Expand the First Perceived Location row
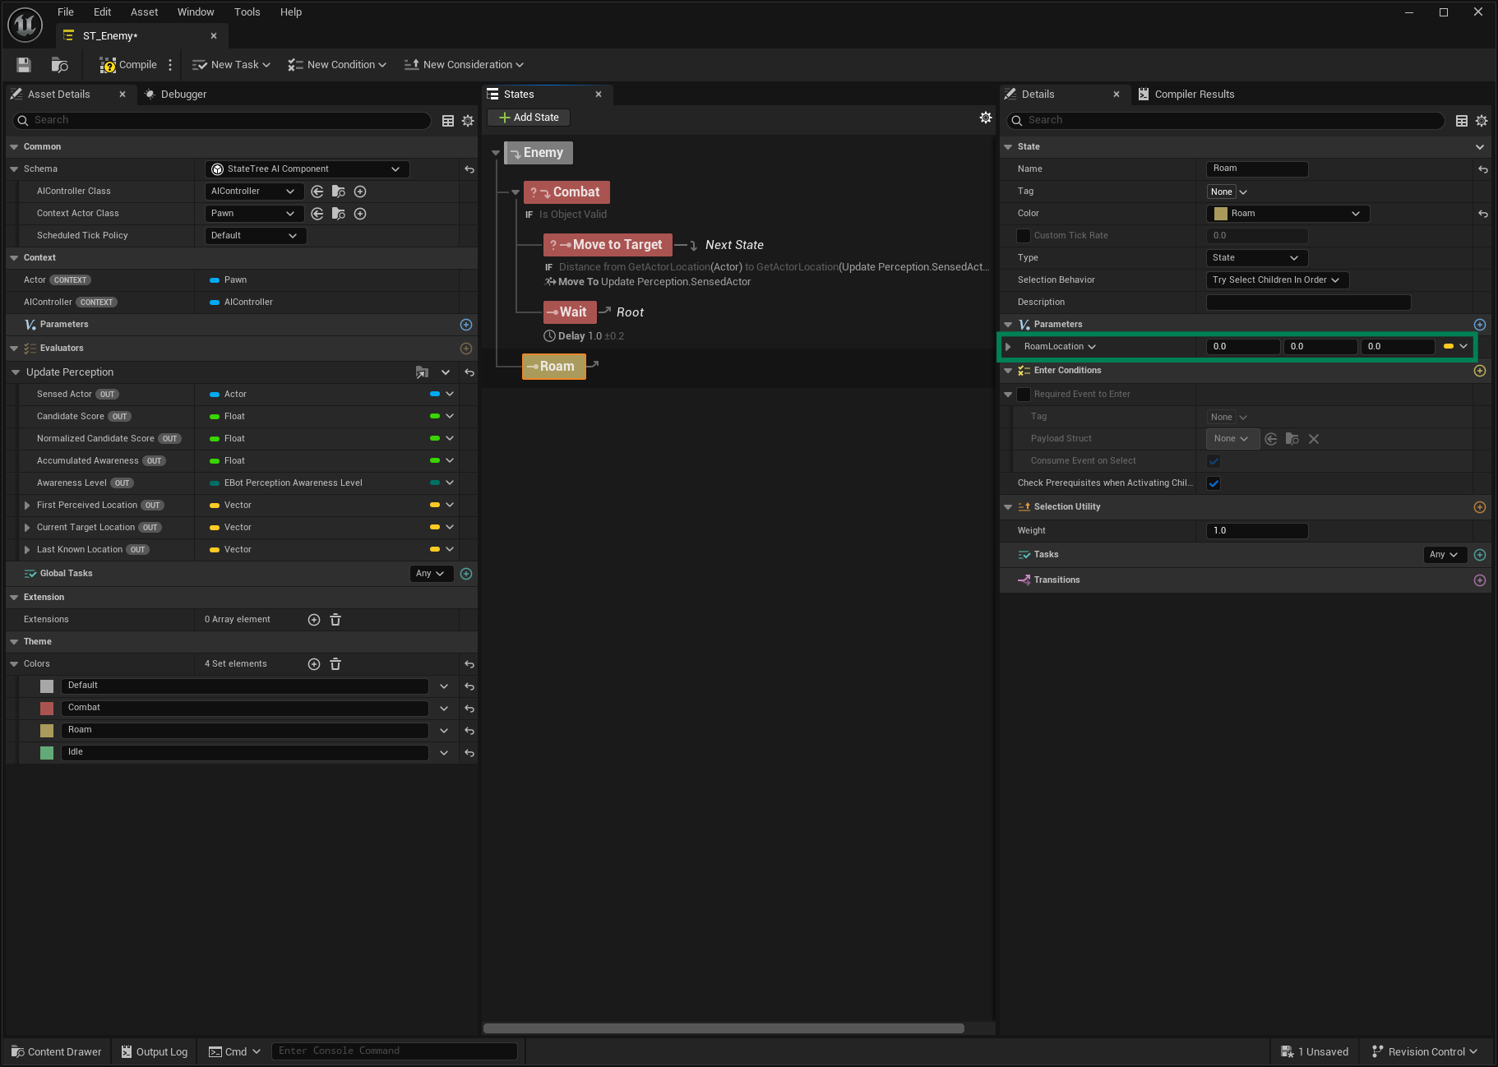 click(27, 506)
